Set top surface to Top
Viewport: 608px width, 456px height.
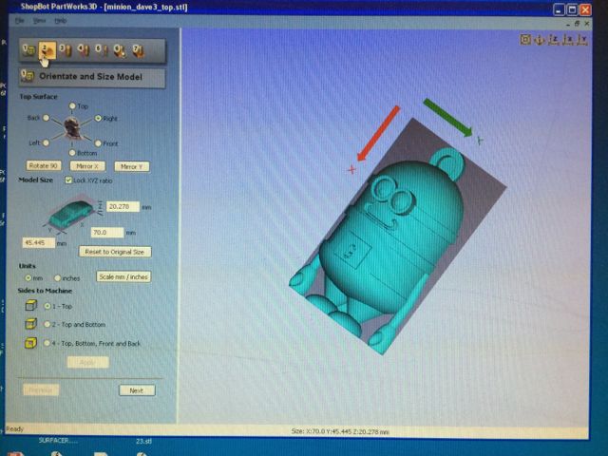coord(72,105)
